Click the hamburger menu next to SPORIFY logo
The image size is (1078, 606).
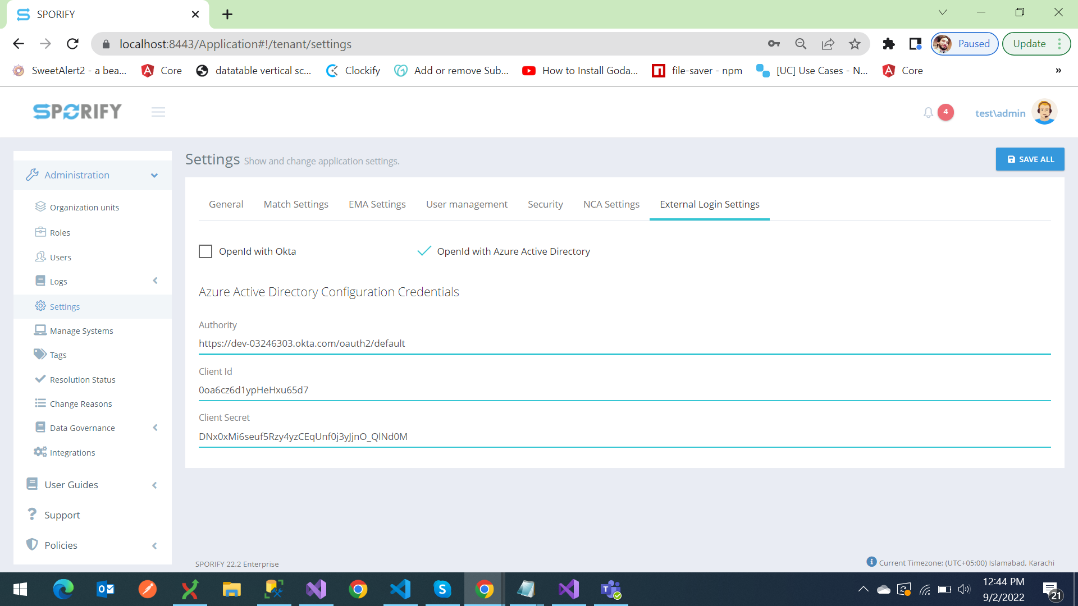click(x=158, y=112)
